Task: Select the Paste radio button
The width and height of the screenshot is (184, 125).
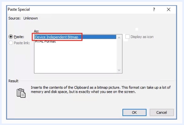Action: [11, 37]
